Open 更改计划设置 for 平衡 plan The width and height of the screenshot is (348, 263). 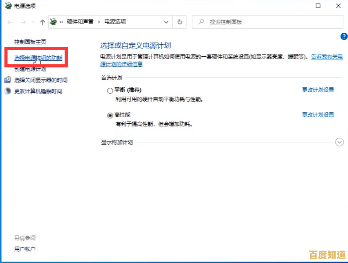[x=318, y=90]
